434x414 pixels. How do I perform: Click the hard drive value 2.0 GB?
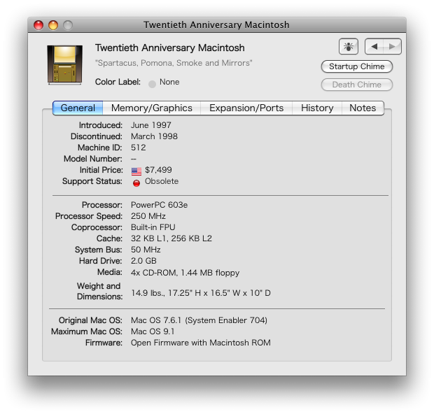tap(143, 261)
